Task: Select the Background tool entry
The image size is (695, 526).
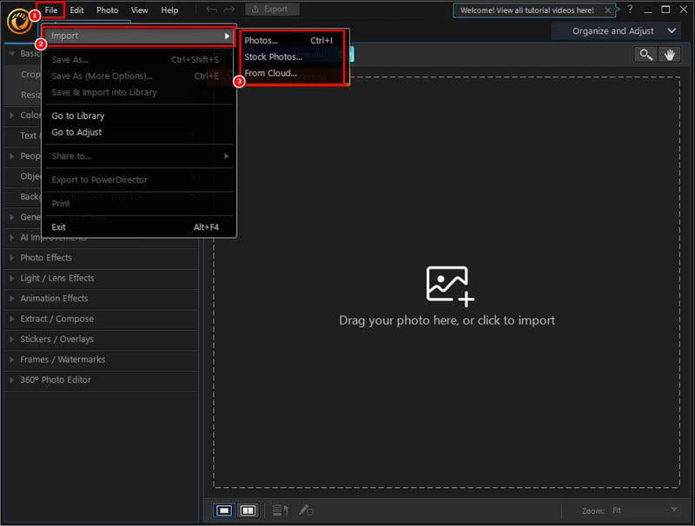Action: tap(30, 196)
